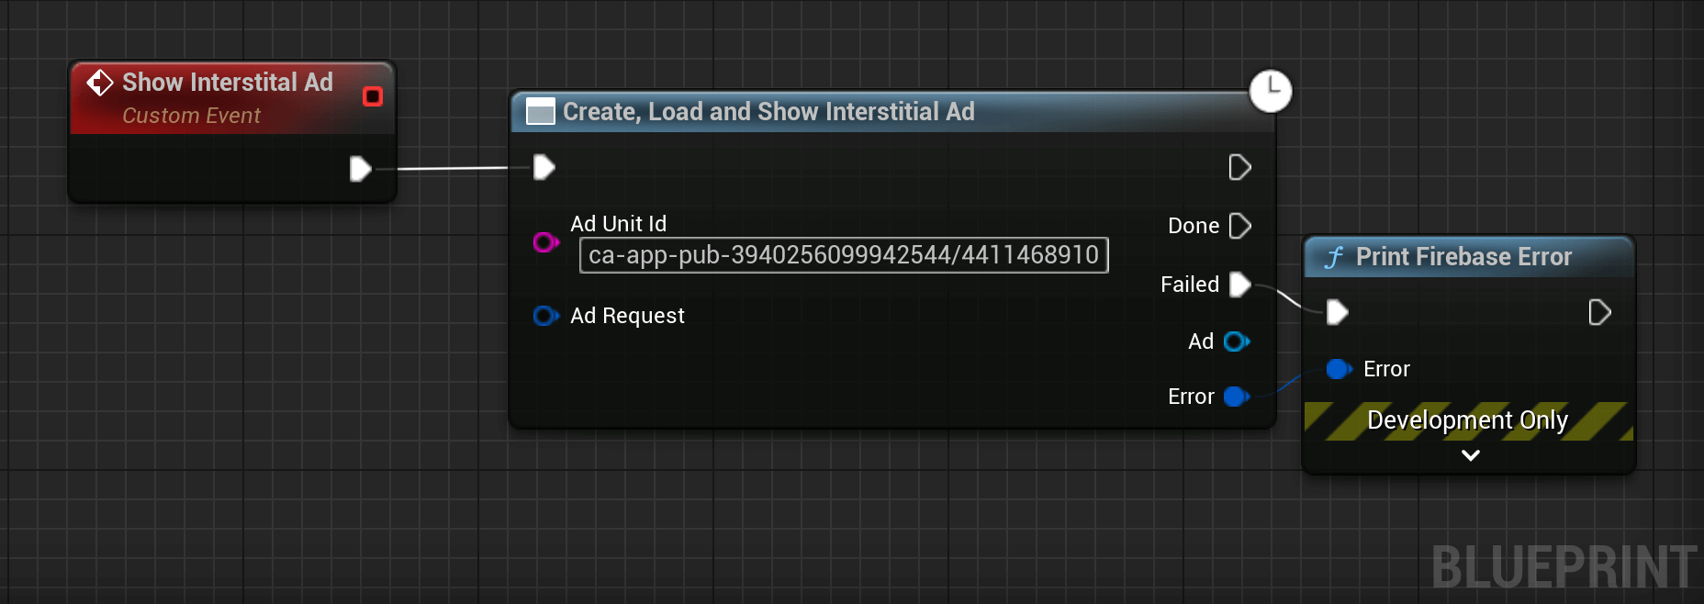Select the Print Firebase Error node title
1704x604 pixels.
[1463, 257]
